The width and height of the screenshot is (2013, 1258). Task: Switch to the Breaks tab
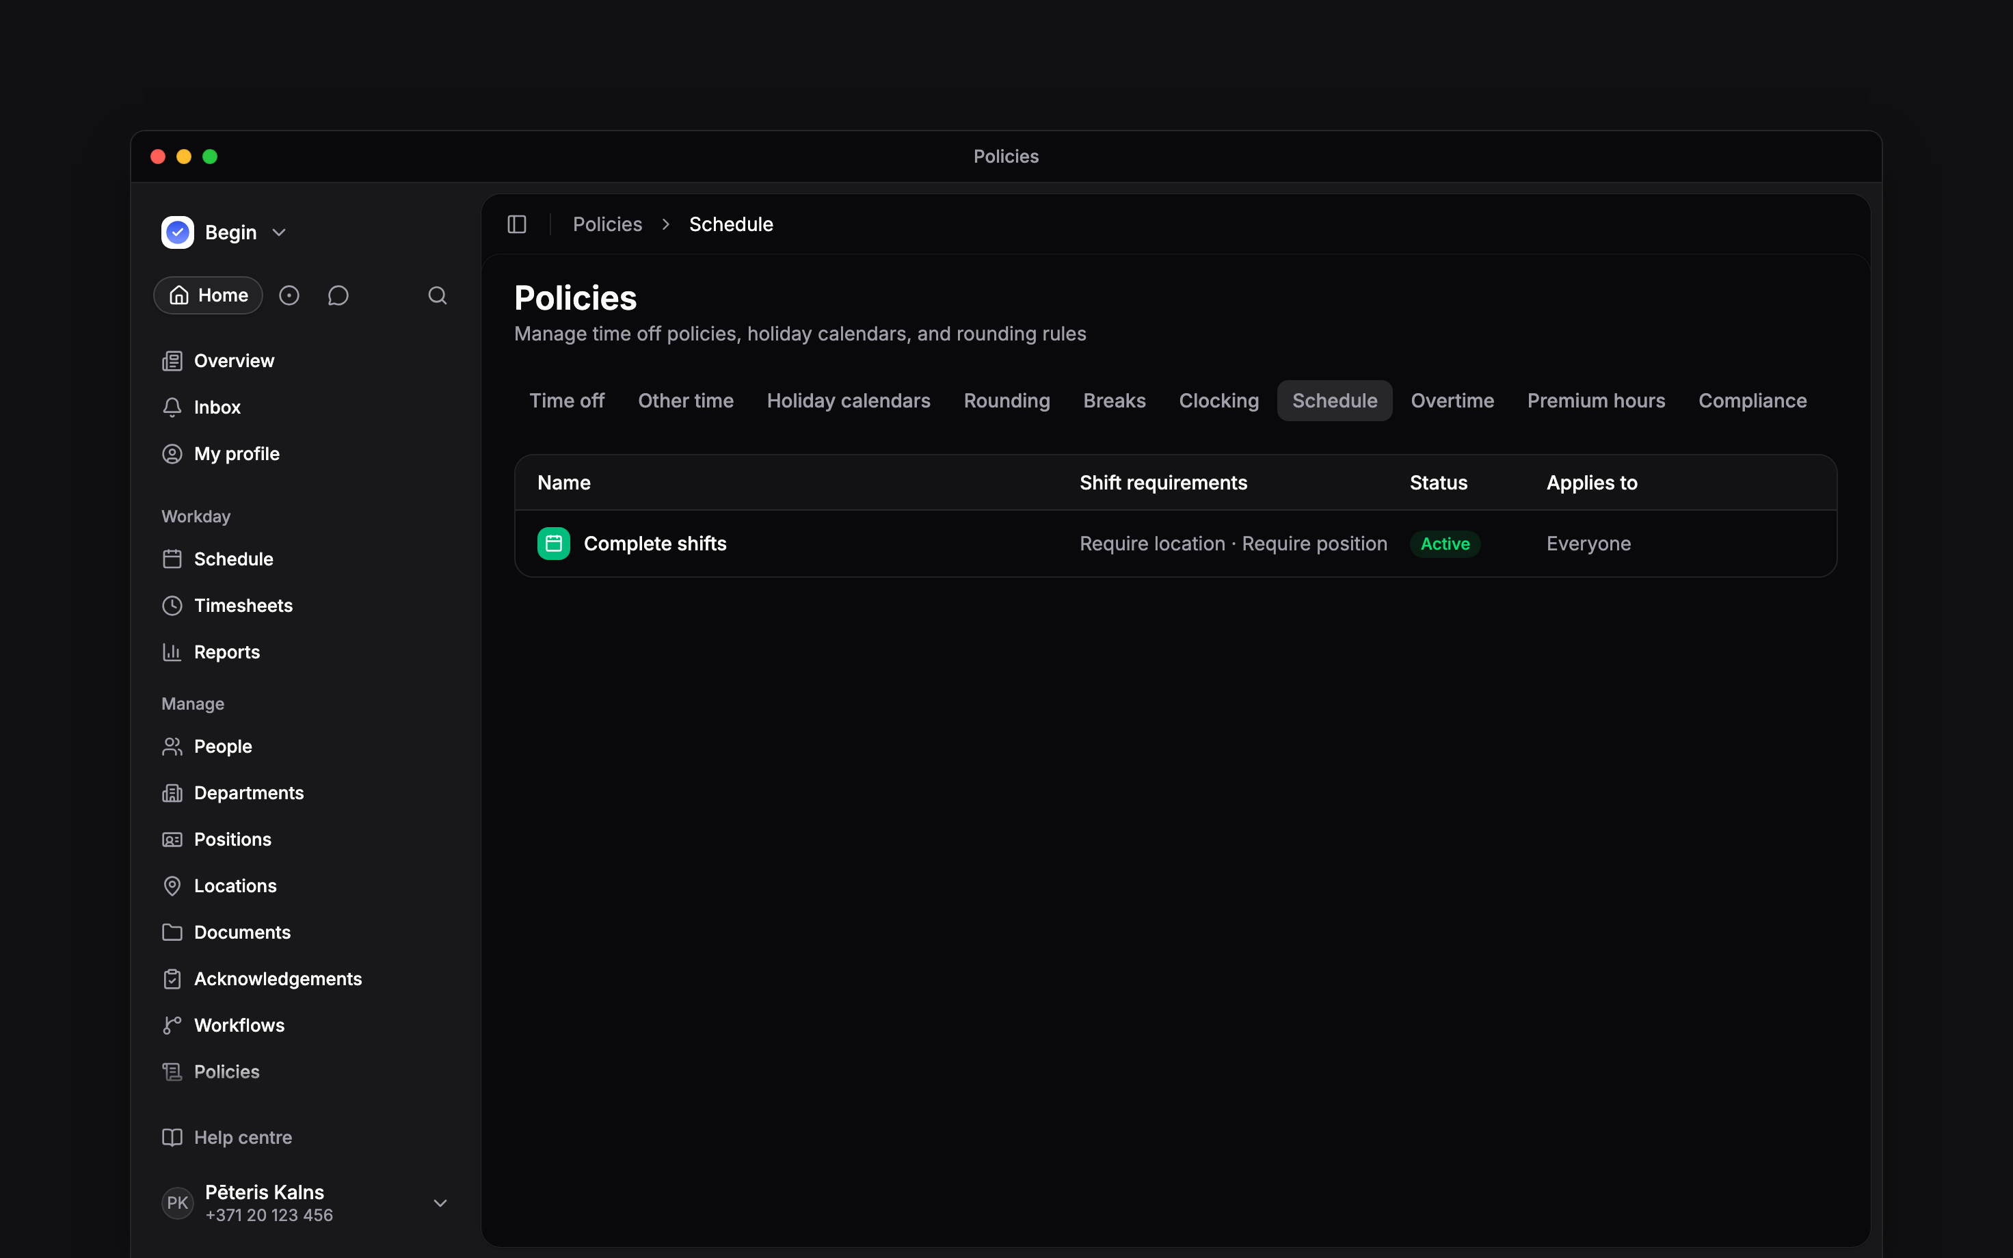pyautogui.click(x=1115, y=401)
